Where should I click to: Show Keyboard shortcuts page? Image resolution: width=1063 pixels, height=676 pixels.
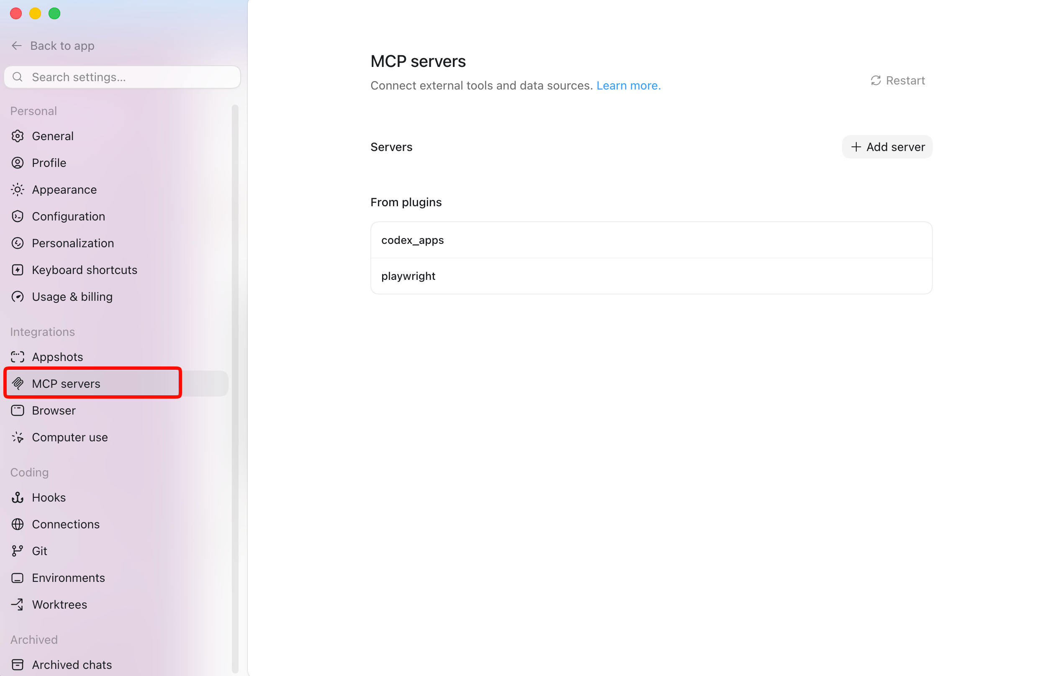116,270
